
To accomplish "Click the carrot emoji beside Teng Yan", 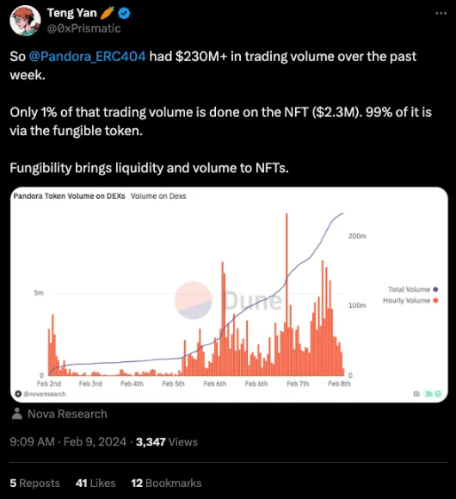I will 107,13.
